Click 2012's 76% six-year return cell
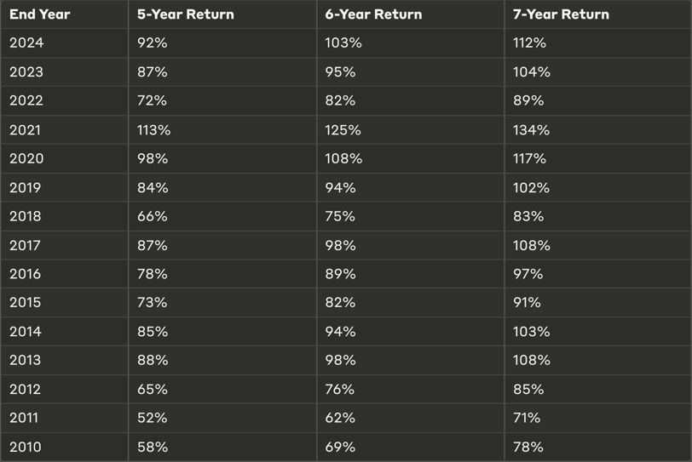Viewport: 692px width, 462px height. (340, 389)
